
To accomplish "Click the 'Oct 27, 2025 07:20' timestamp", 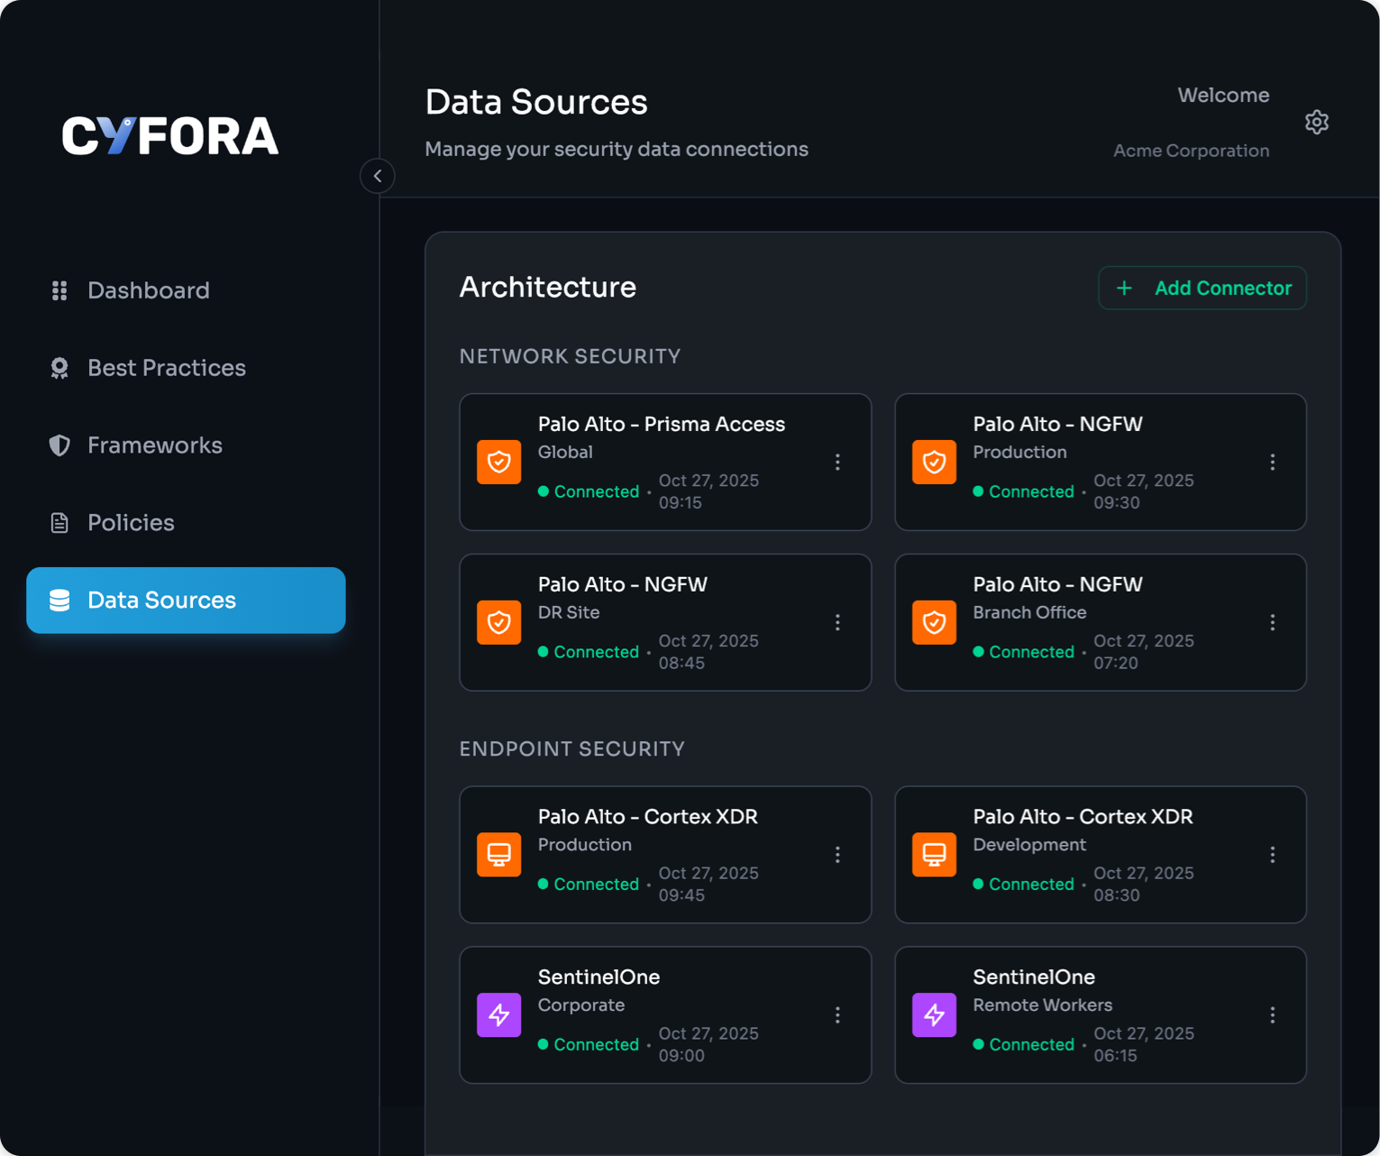I will [x=1144, y=652].
